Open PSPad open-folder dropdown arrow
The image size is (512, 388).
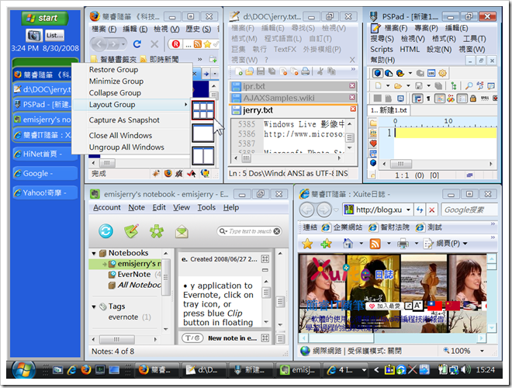[x=408, y=86]
